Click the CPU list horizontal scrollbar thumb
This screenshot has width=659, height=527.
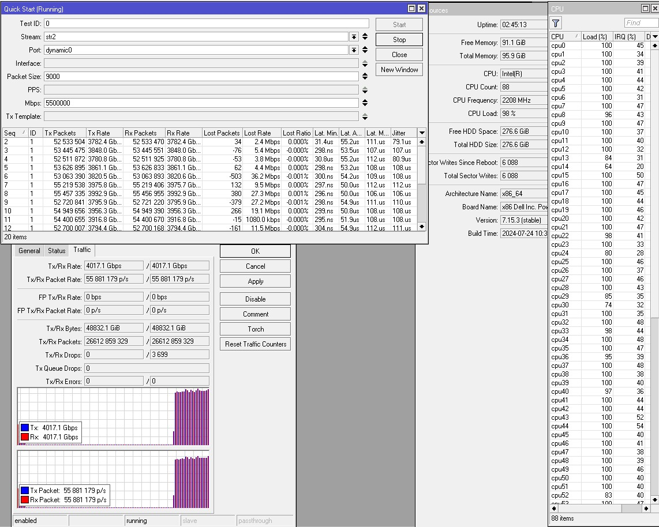coord(631,508)
